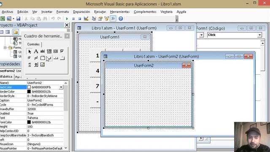The height and width of the screenshot is (152, 270).
Task: Click the Find binoculars toolbar icon
Action: point(45,19)
